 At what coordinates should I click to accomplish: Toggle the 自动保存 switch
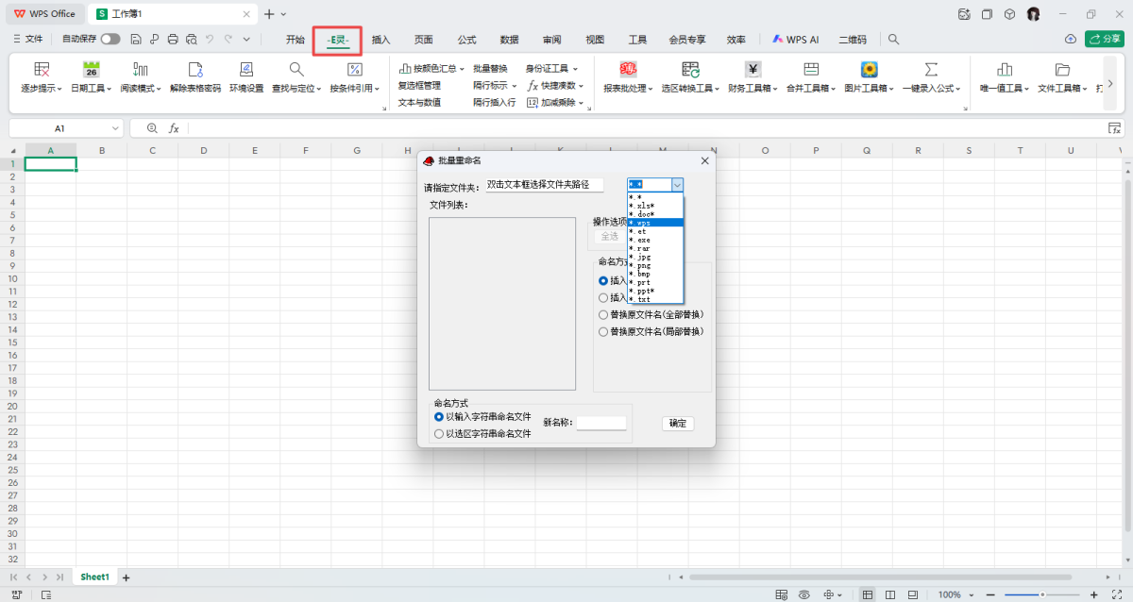[110, 40]
